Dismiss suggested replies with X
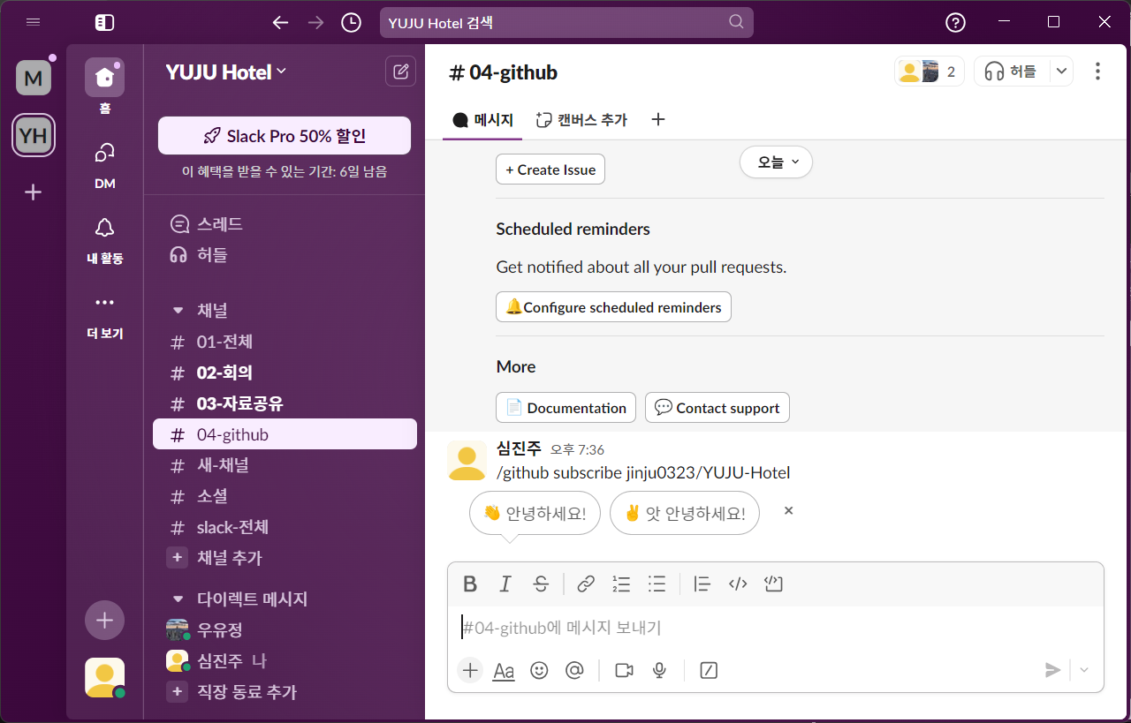 (x=789, y=510)
